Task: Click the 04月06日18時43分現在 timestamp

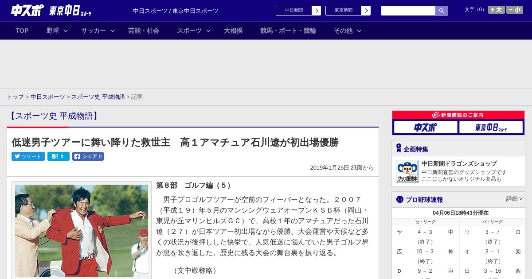Action: tap(461, 213)
